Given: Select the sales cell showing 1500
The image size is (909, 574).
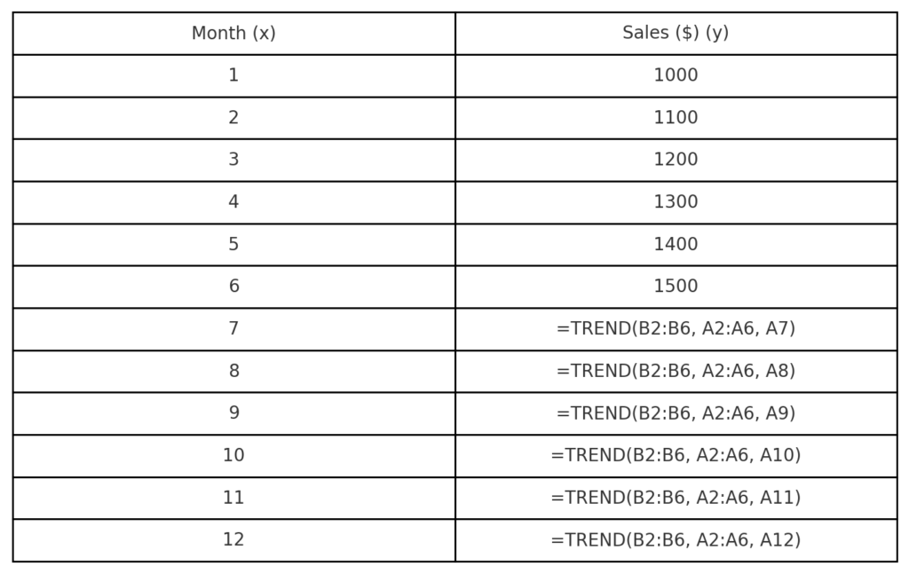Looking at the screenshot, I should click(x=676, y=287).
